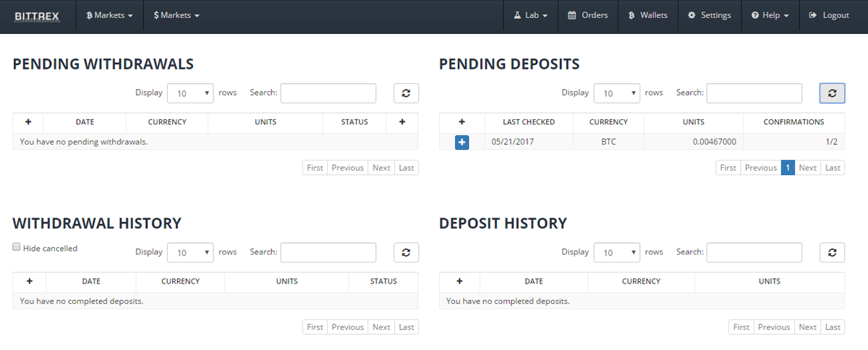Select page 1 in Pending Deposits pagination
The image size is (868, 350).
coord(788,168)
